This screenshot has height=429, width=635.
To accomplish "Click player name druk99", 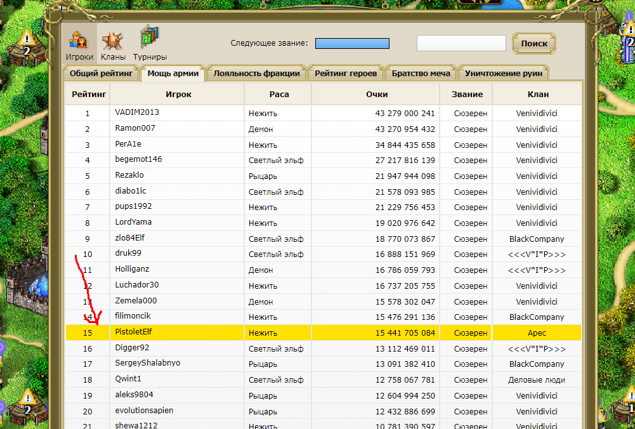I will pyautogui.click(x=128, y=253).
